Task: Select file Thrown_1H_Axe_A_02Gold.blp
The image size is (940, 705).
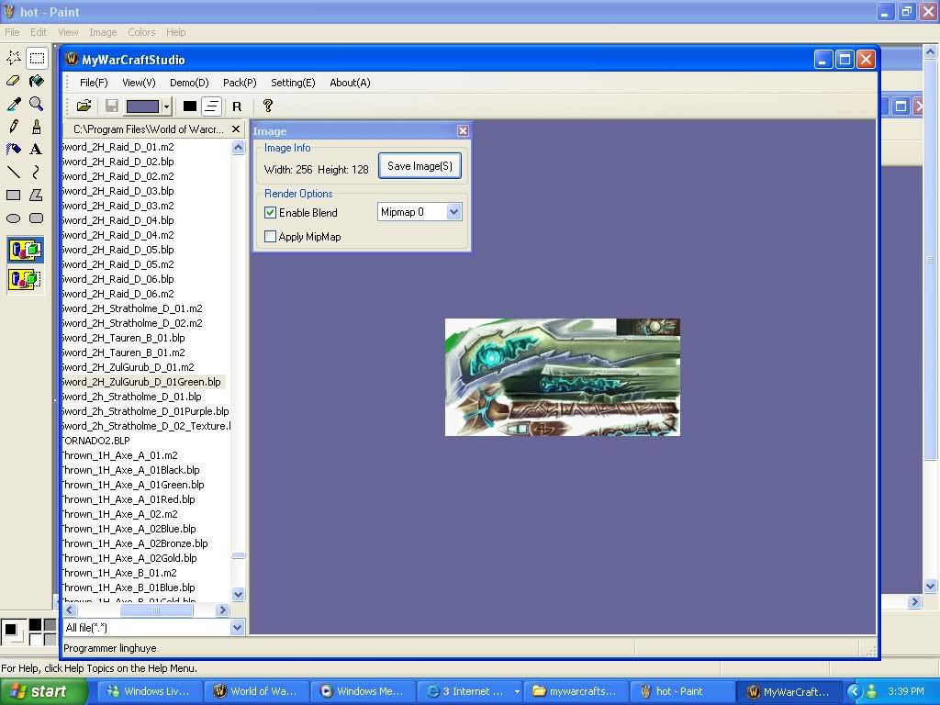Action: click(x=129, y=558)
